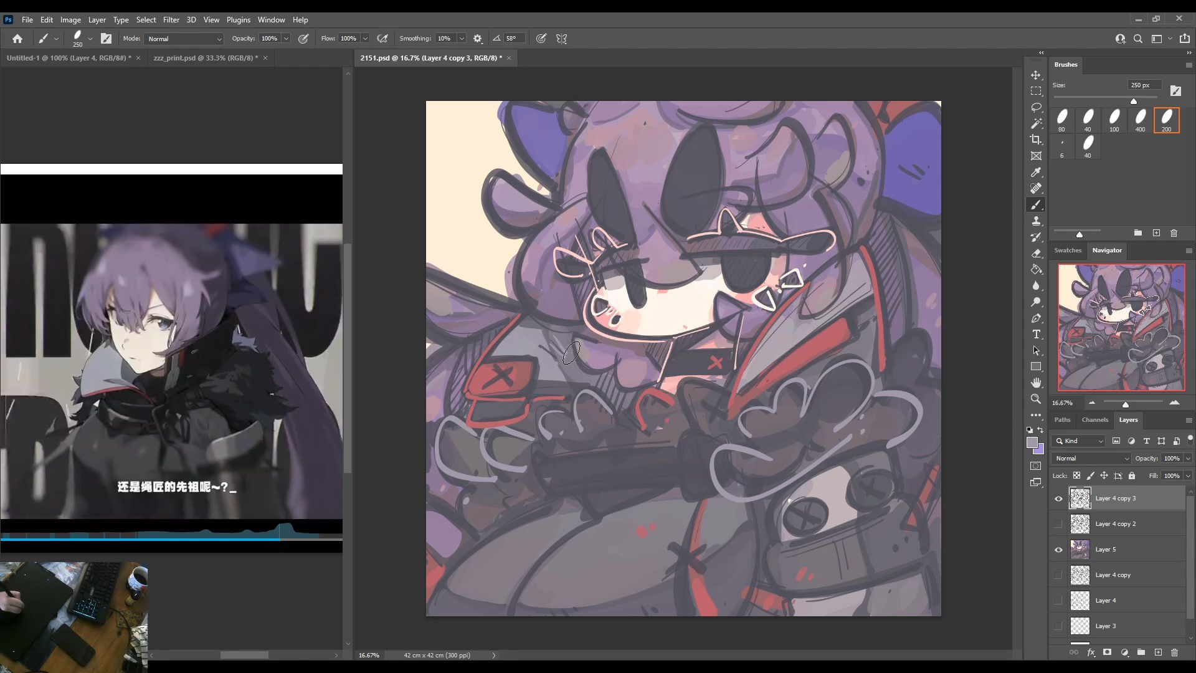The image size is (1196, 673).
Task: Hide Layer 5 visibility eye
Action: click(x=1058, y=550)
